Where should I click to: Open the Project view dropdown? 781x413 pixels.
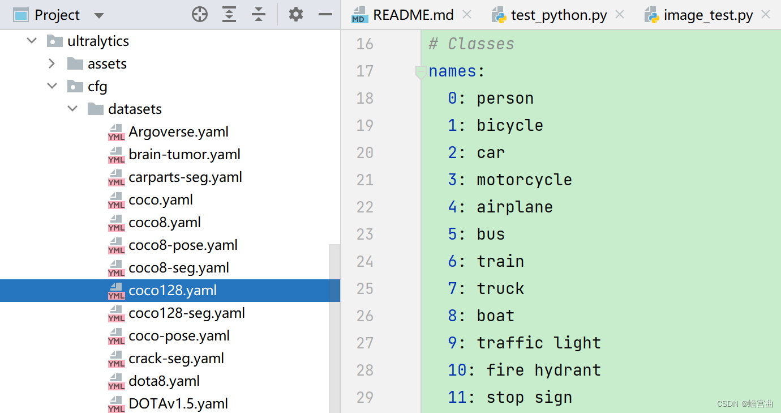click(x=99, y=15)
